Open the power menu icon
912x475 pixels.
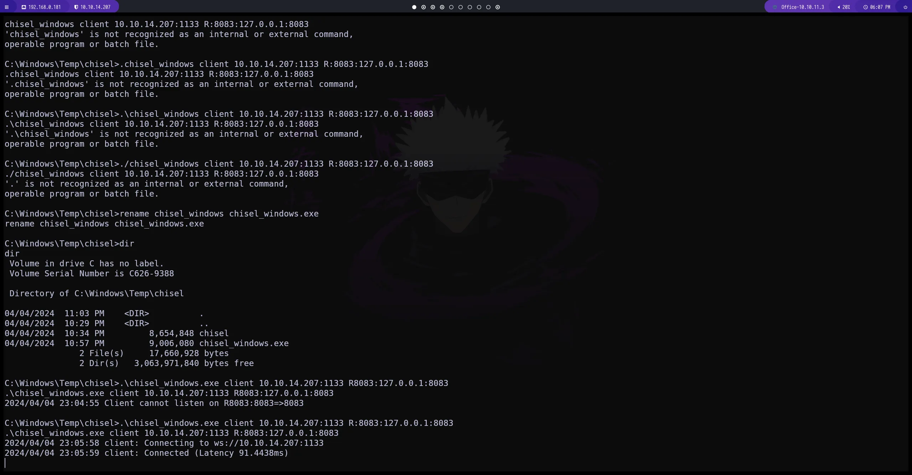(x=905, y=7)
